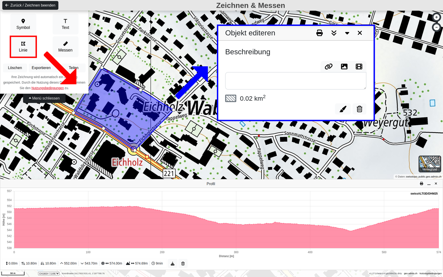Activate the Messen measuring tool
This screenshot has height=277, width=443.
click(65, 47)
